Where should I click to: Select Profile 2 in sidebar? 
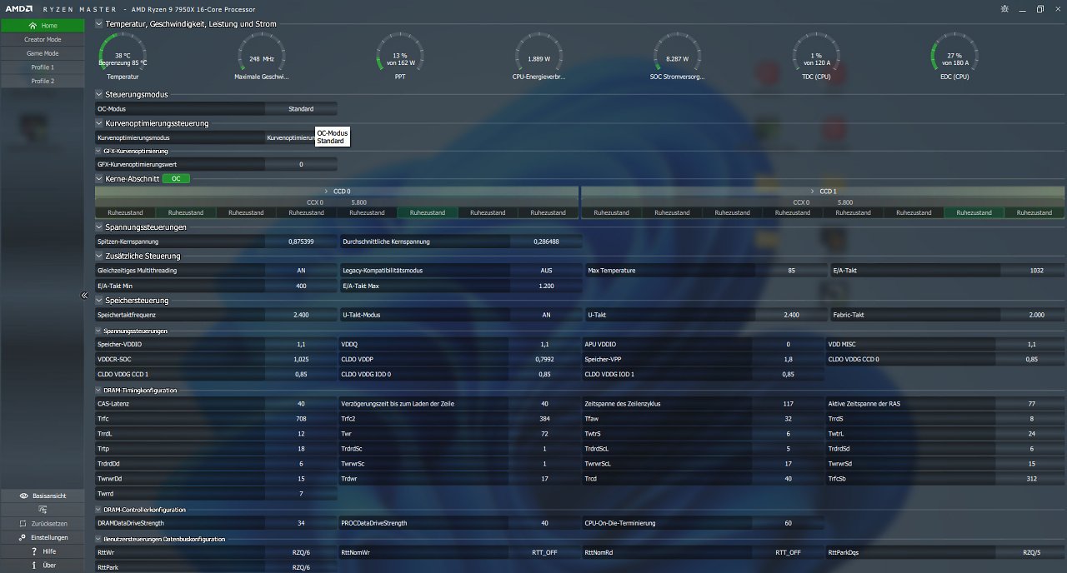click(43, 81)
